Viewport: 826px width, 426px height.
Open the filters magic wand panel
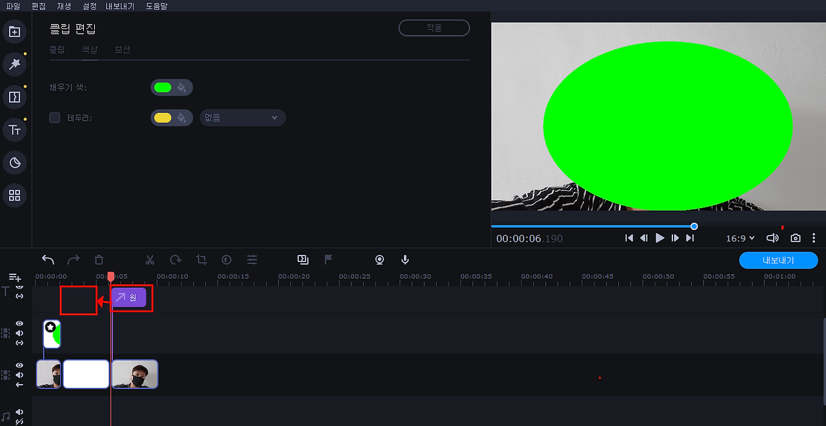(x=15, y=64)
